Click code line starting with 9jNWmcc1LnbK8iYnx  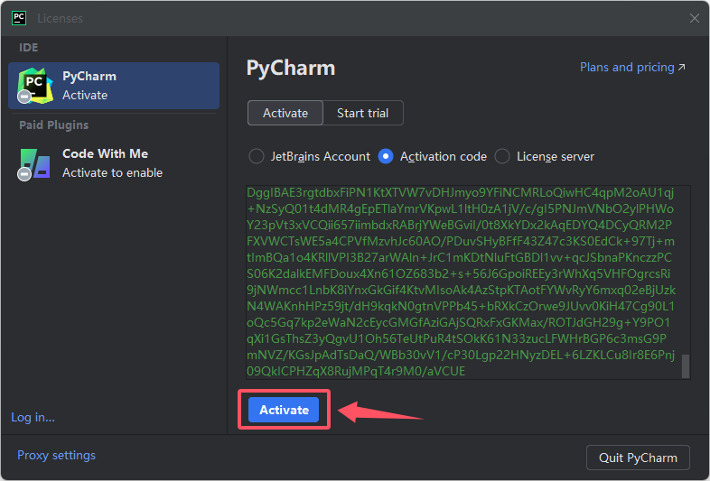click(x=461, y=290)
